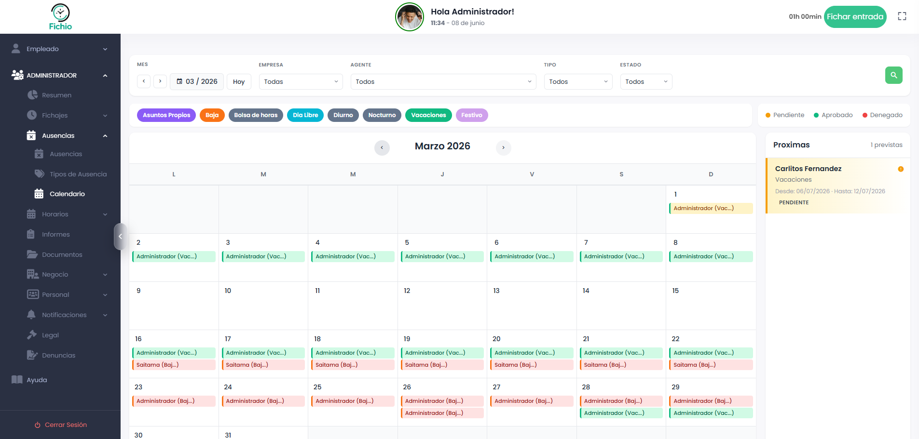This screenshot has height=439, width=919.
Task: Select day 12 calendar cell
Action: pyautogui.click(x=442, y=306)
